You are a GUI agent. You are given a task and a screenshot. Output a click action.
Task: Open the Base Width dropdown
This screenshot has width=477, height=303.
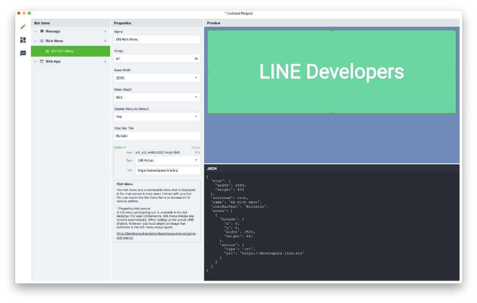coord(157,78)
